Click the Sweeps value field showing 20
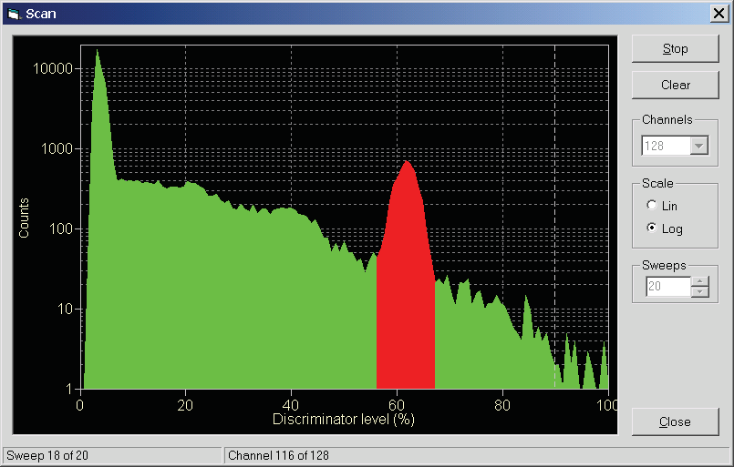734x467 pixels. pos(668,286)
